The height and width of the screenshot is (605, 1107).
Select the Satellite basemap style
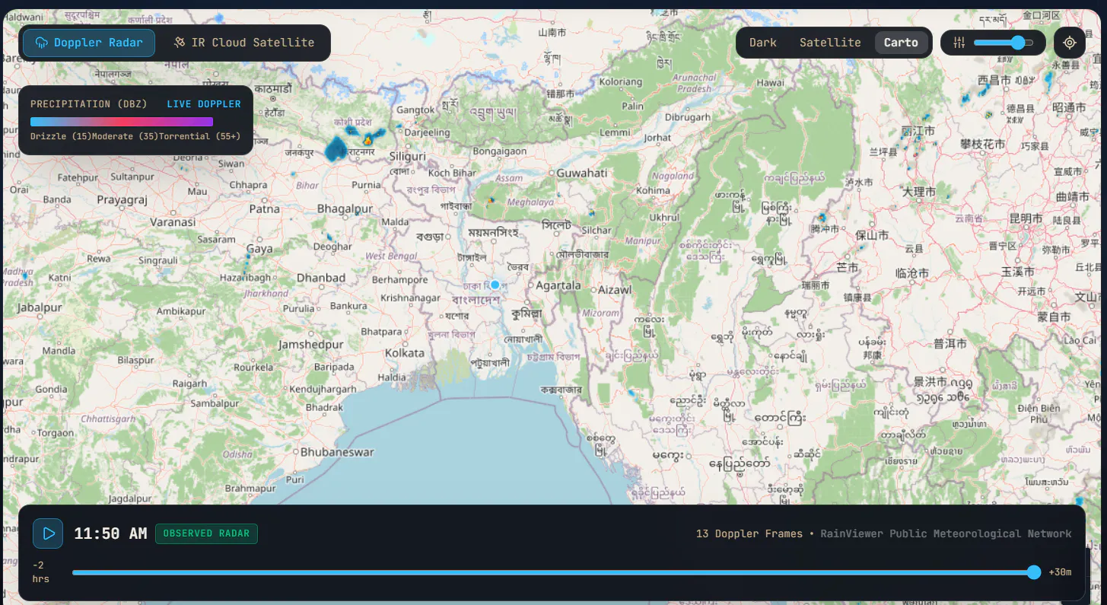click(x=830, y=43)
